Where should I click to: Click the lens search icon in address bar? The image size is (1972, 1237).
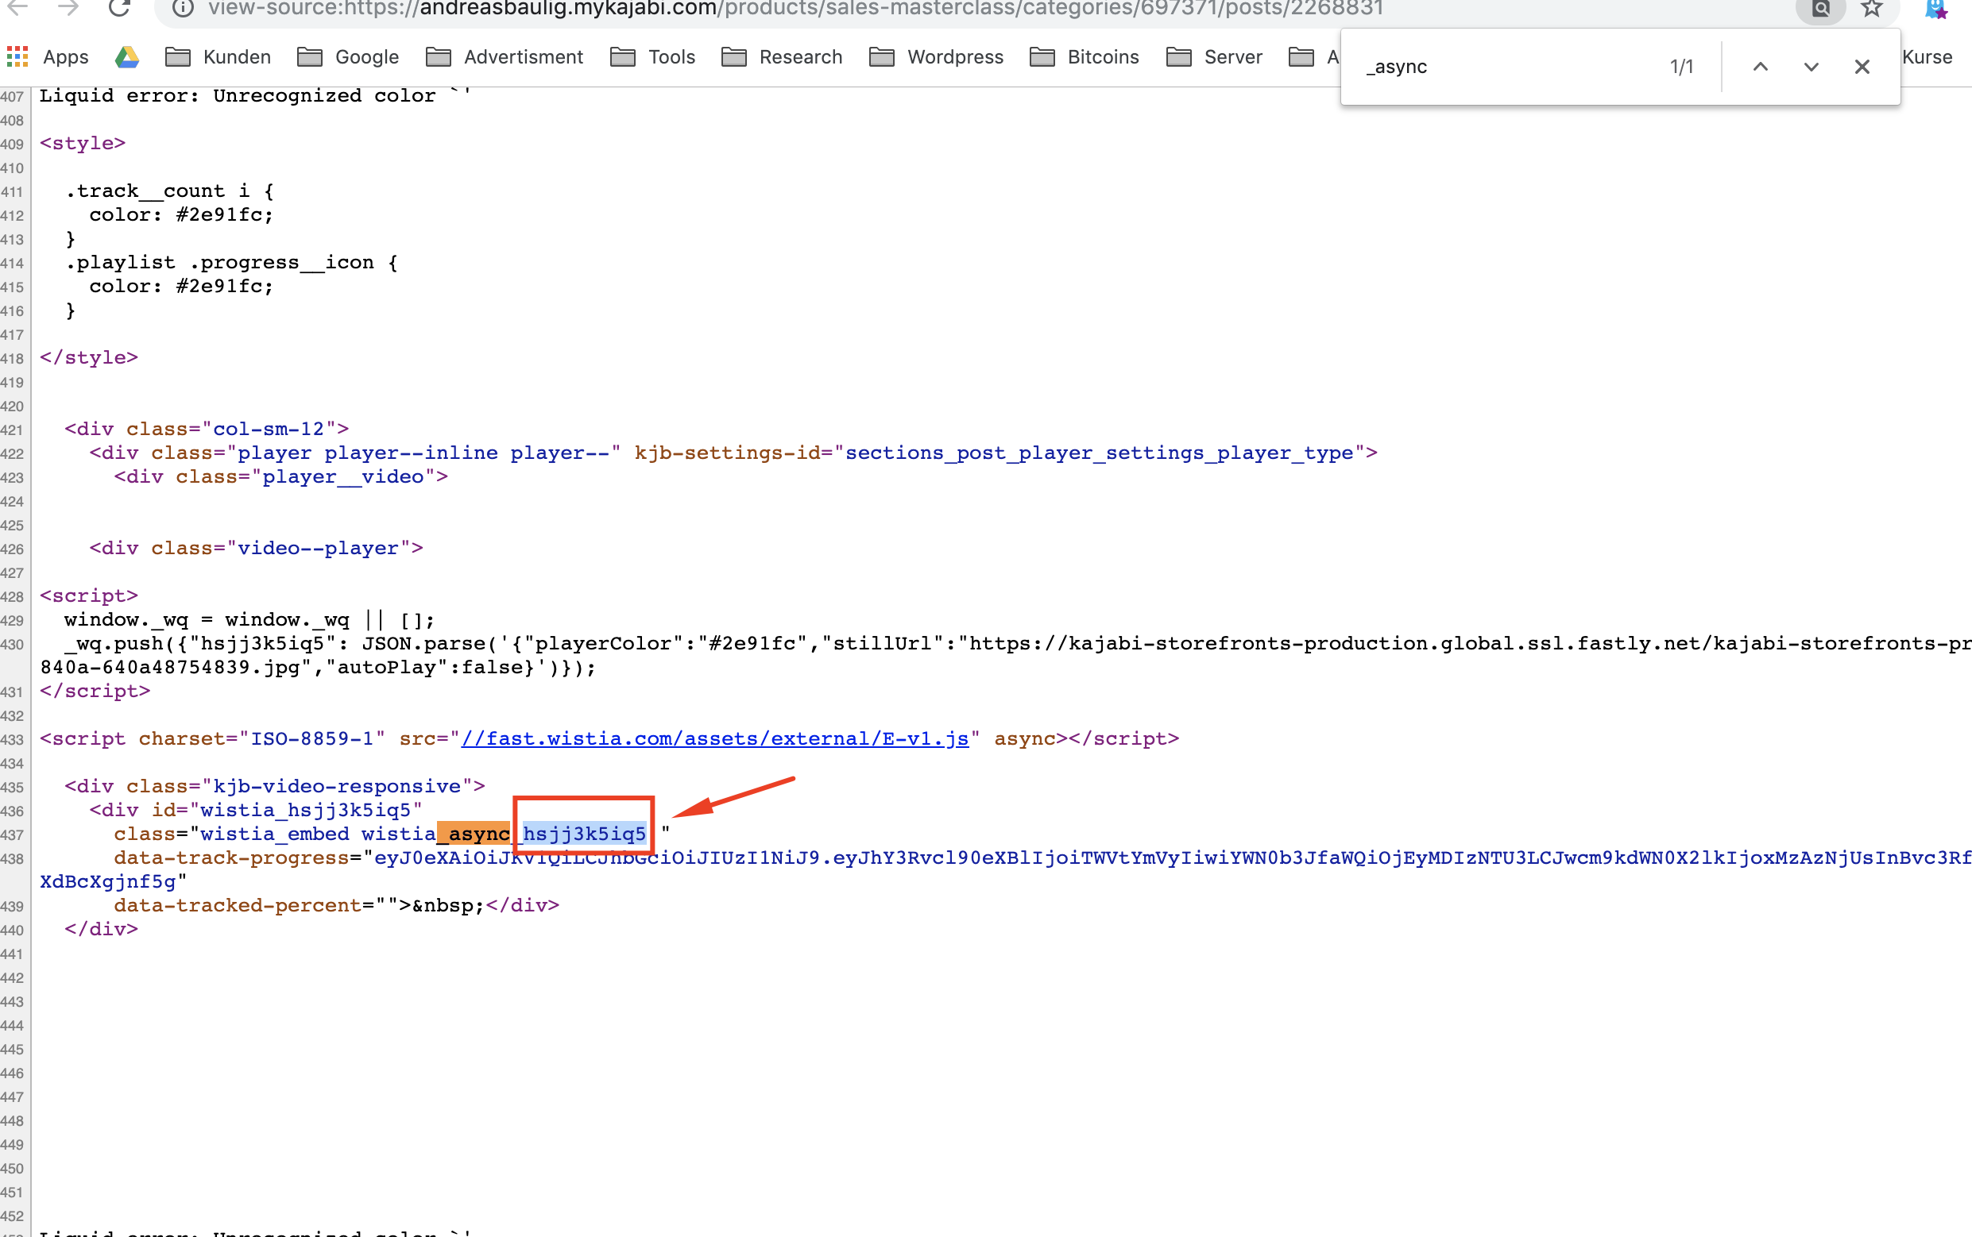tap(1820, 8)
